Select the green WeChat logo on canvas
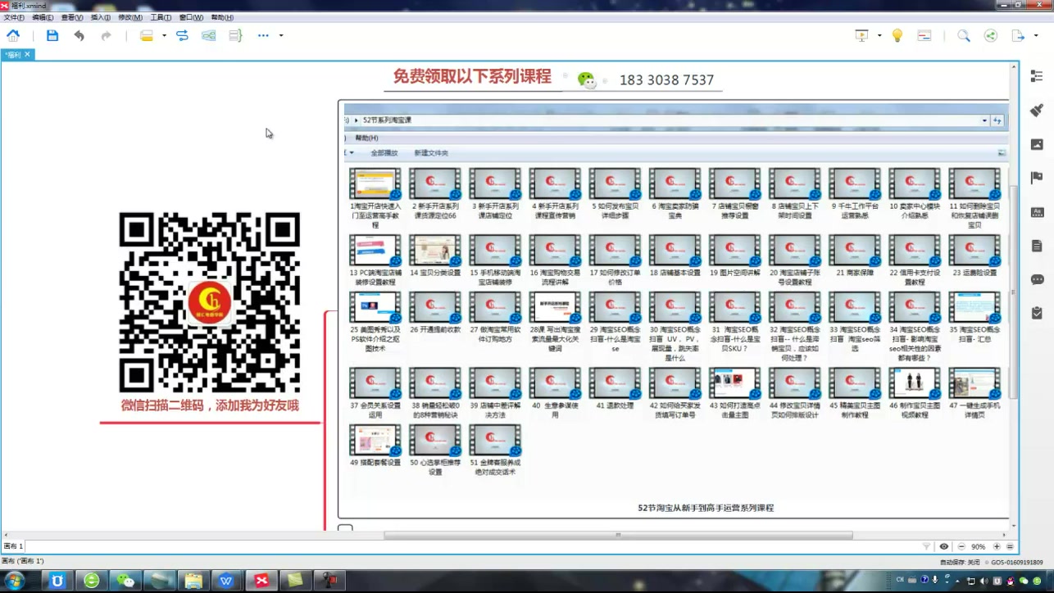This screenshot has width=1054, height=593. (x=586, y=79)
